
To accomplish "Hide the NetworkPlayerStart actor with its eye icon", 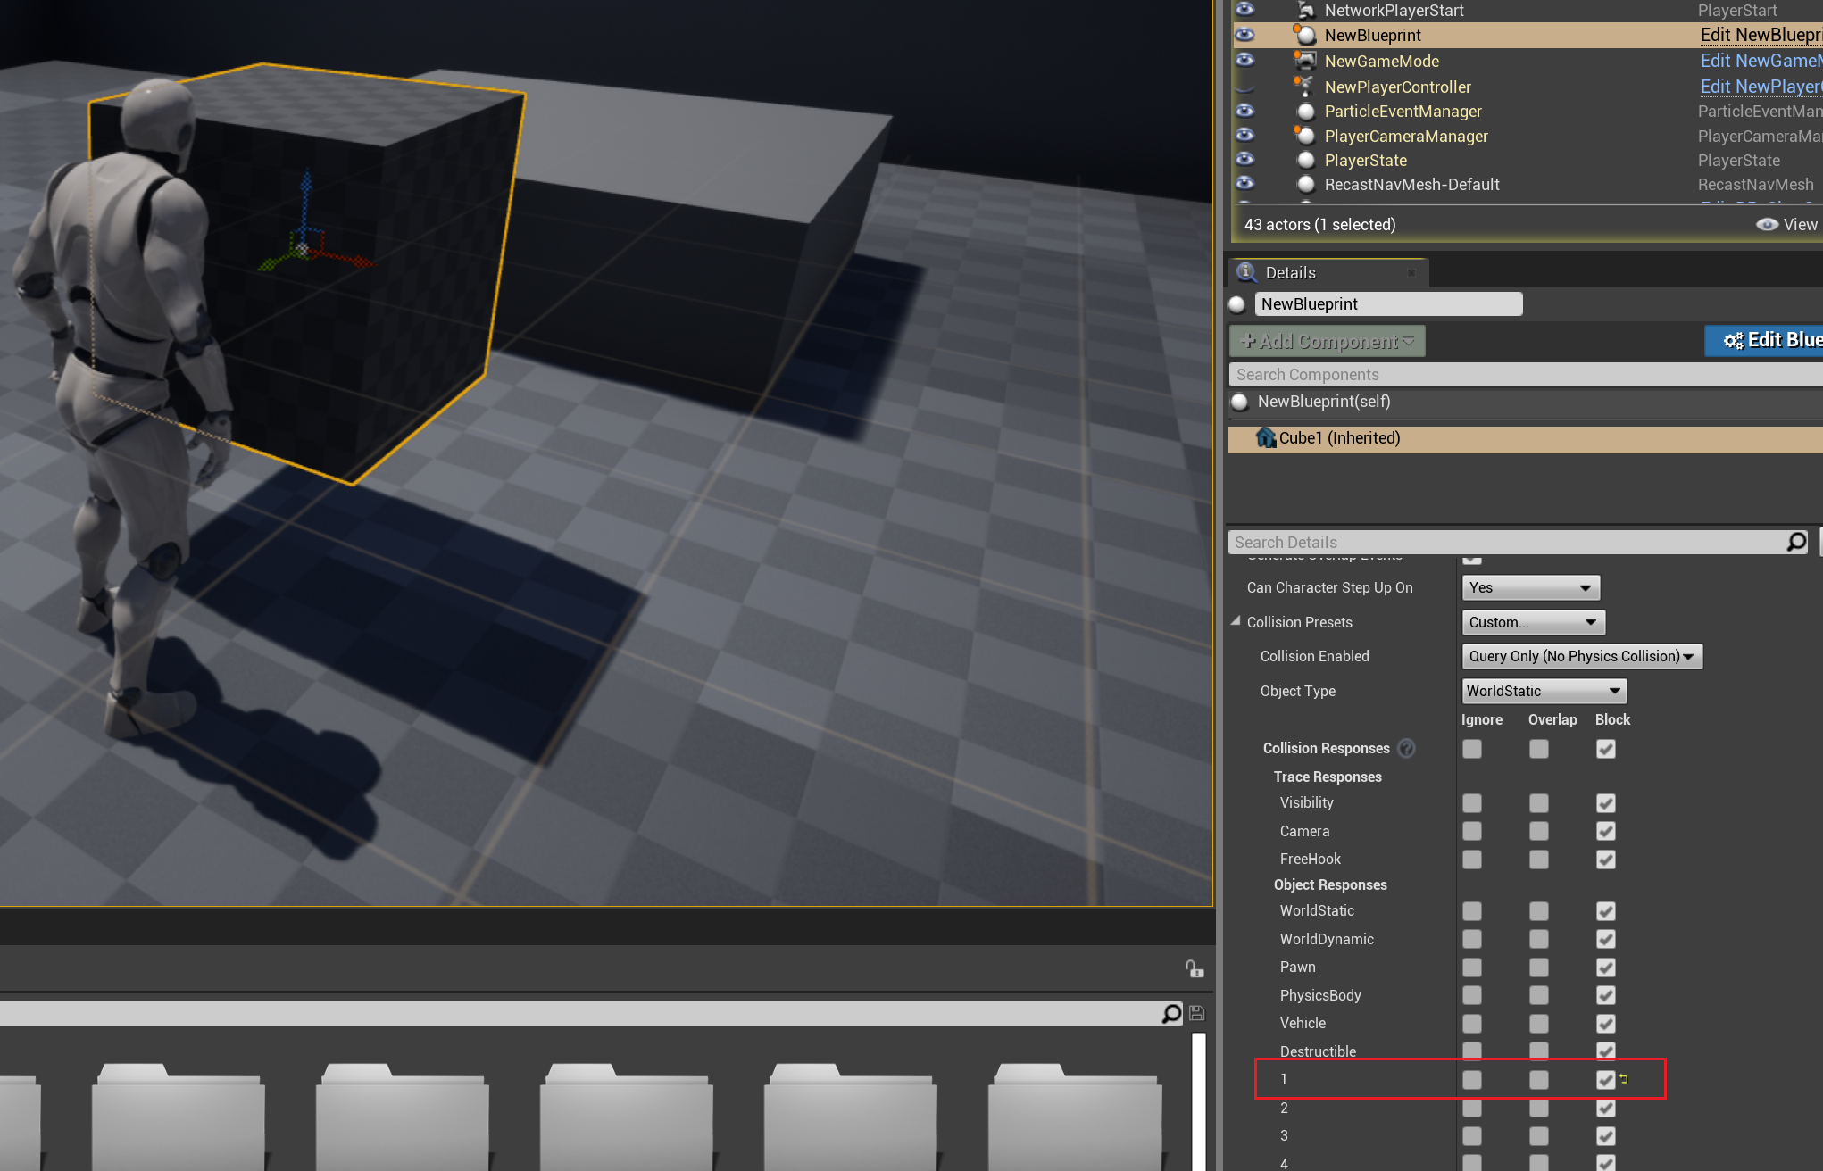I will coord(1244,10).
